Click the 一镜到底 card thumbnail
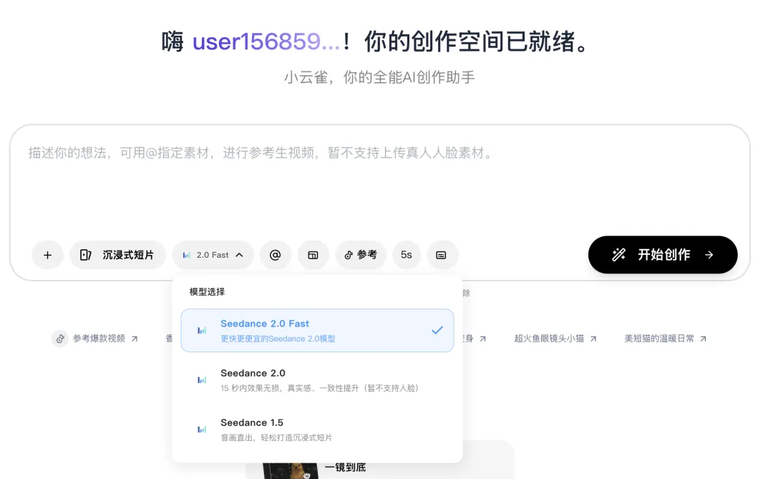 (x=291, y=470)
